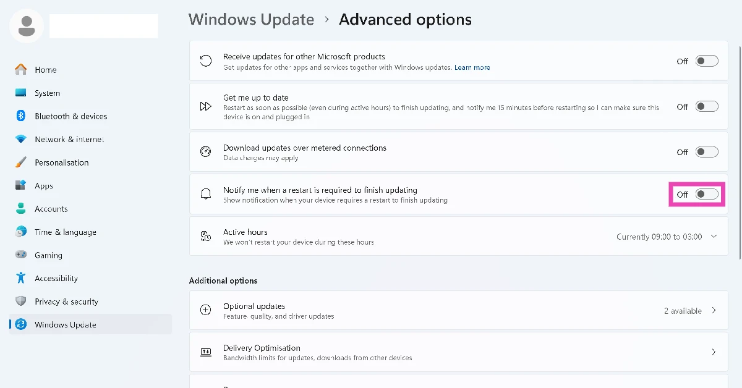
Task: Open the Accounts settings section
Action: (51, 209)
